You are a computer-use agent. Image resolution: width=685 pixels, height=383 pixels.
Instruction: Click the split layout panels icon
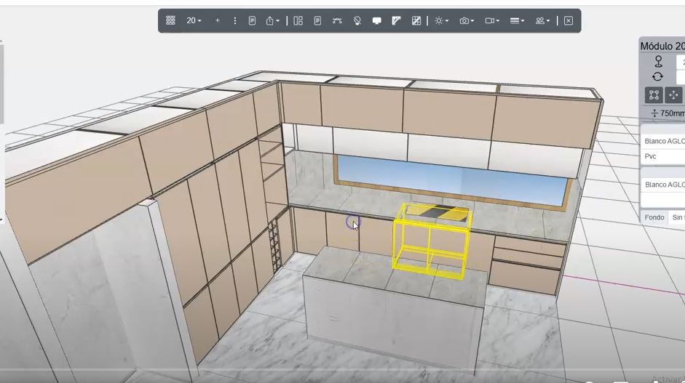[298, 21]
